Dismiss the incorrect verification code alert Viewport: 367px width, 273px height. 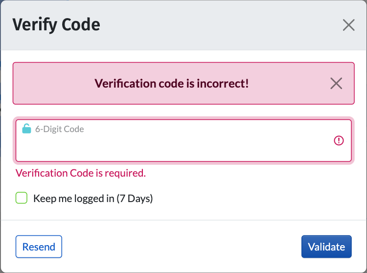tap(336, 84)
